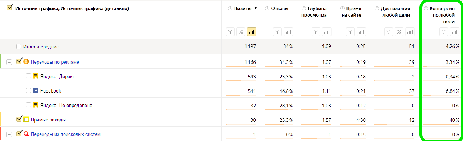Click percent icon under Достижения любой цели

tap(399, 32)
